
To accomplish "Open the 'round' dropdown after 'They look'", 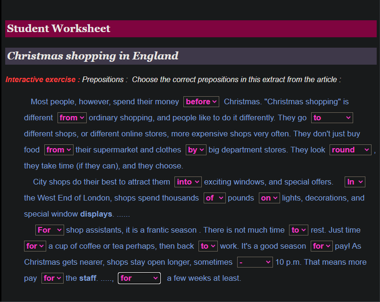I will [x=350, y=150].
